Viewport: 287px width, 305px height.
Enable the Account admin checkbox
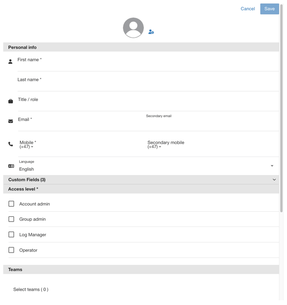pos(12,204)
